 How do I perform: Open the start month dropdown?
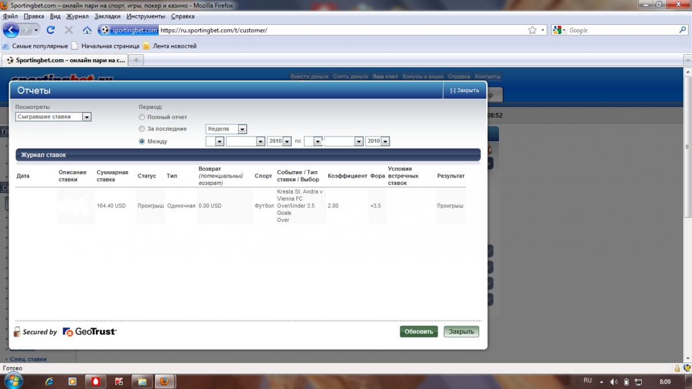[246, 141]
